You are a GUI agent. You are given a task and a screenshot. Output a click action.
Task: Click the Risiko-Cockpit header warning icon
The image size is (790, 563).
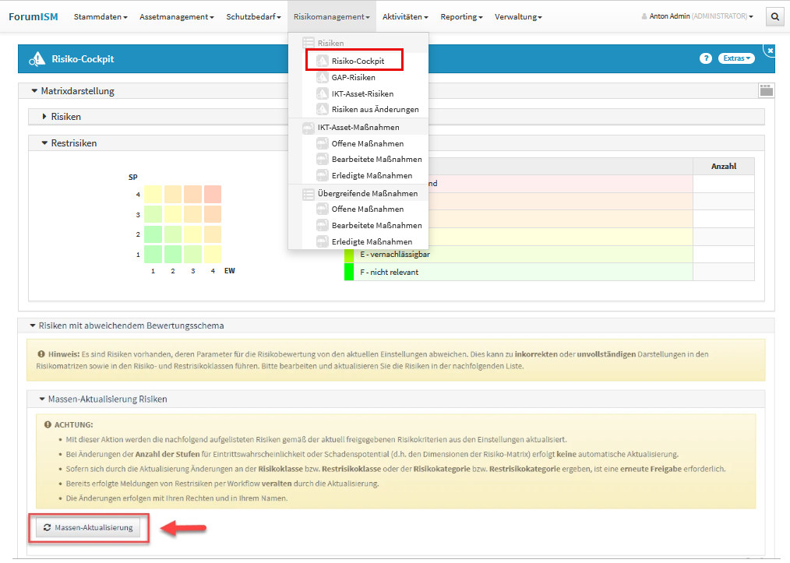pyautogui.click(x=37, y=59)
